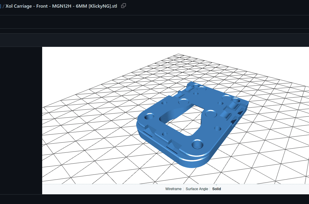The image size is (309, 204).
Task: Select the Surface Angle render mode
Action: pos(197,189)
